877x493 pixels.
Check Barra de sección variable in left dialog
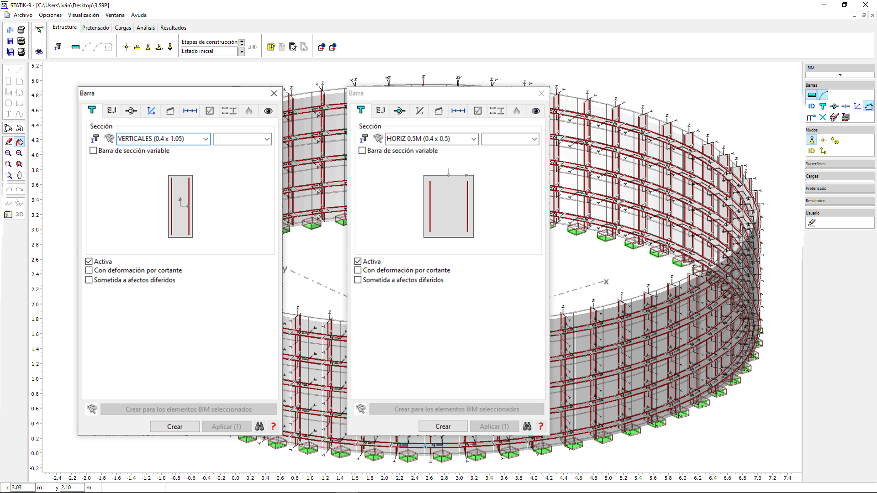coord(94,151)
